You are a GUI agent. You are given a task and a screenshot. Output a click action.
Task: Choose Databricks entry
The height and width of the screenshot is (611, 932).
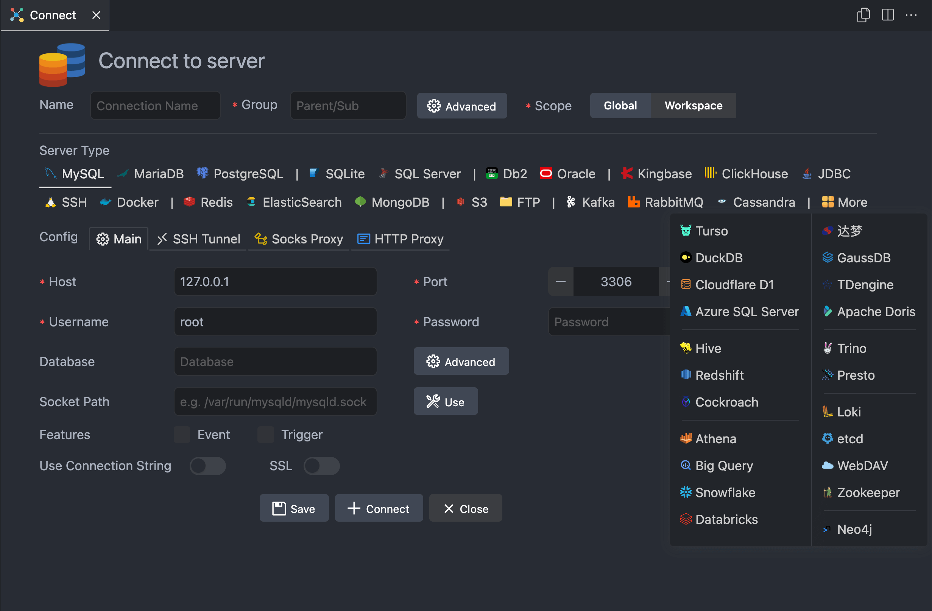(x=718, y=519)
